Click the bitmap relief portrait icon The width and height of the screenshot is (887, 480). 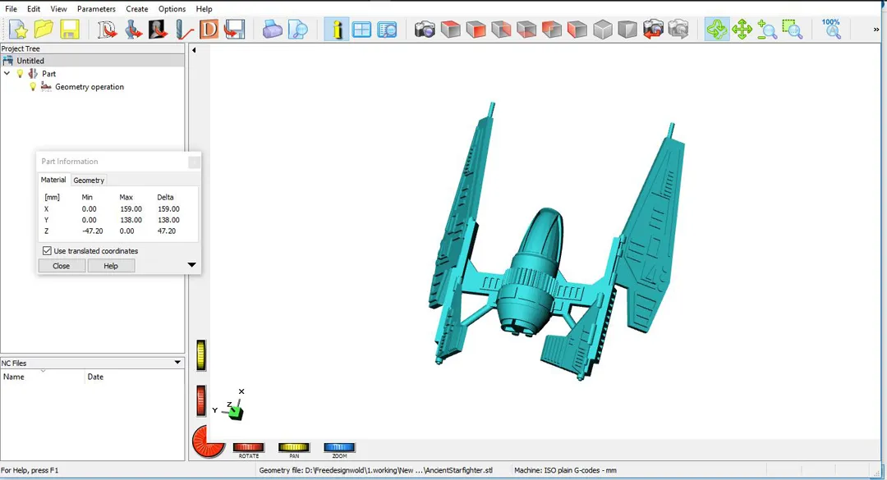click(x=159, y=30)
